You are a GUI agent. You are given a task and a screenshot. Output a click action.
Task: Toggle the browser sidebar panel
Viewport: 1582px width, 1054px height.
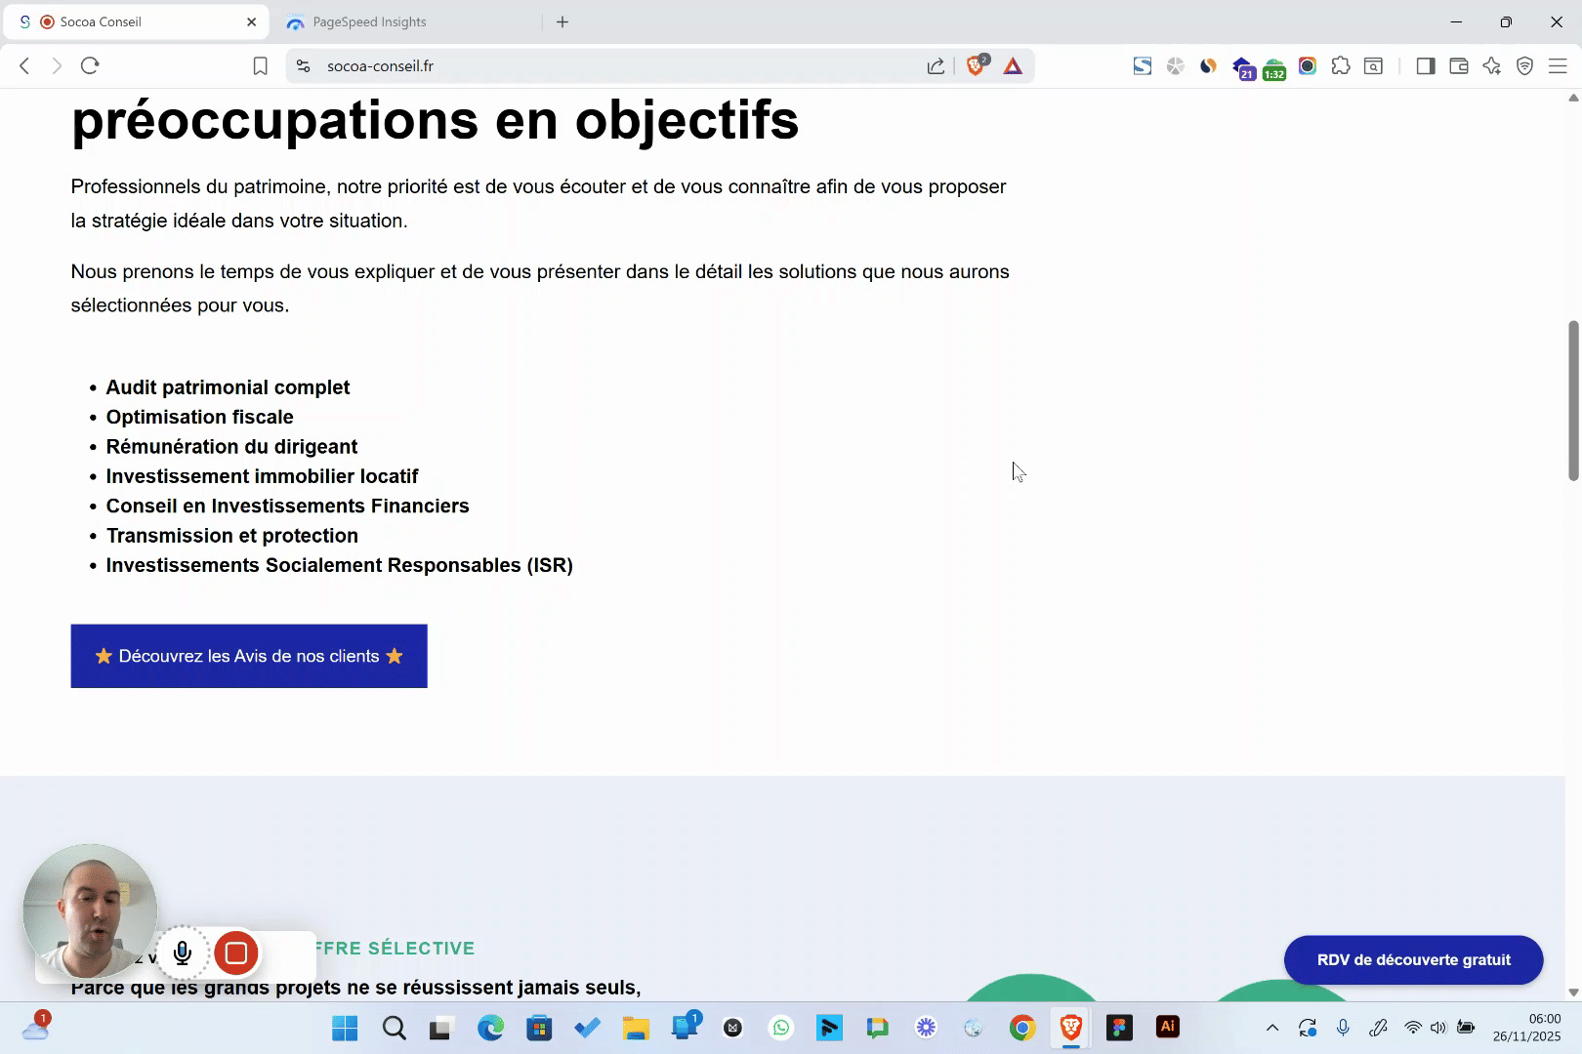point(1426,65)
